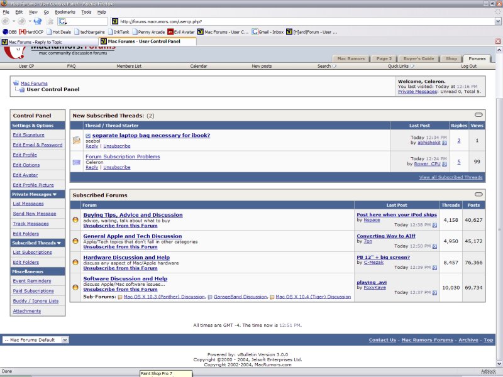The width and height of the screenshot is (503, 377).
Task: Open GarageBand Discussion sub-forum link
Action: [240, 297]
